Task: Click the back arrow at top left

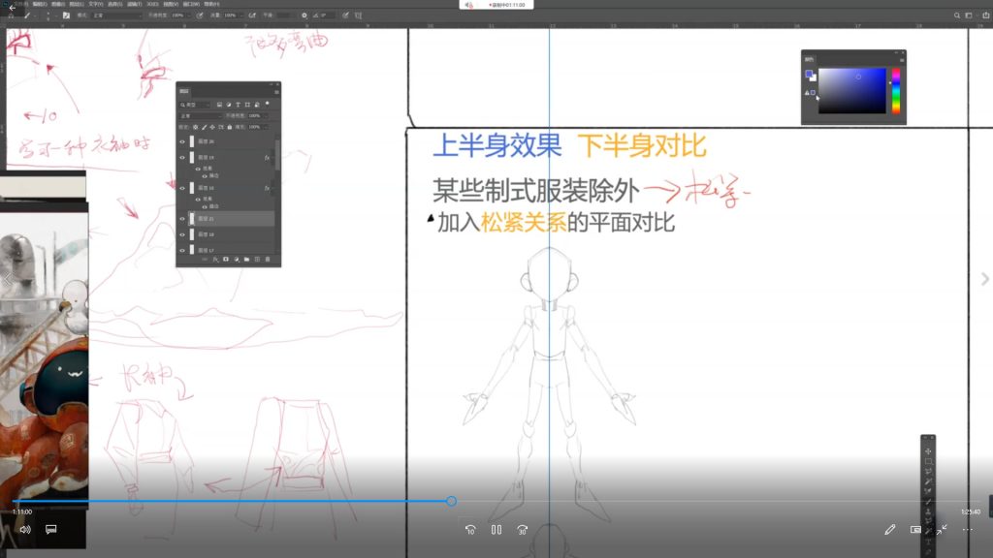Action: pyautogui.click(x=13, y=8)
